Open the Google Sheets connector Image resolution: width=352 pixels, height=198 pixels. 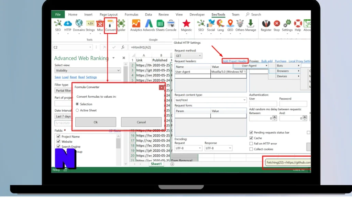(x=160, y=25)
